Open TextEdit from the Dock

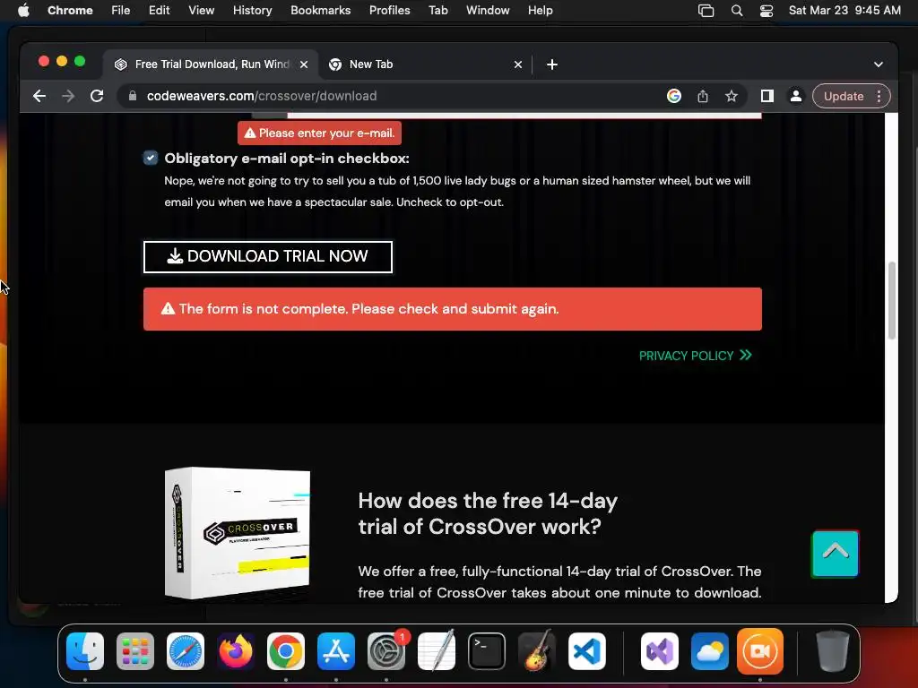pyautogui.click(x=437, y=651)
